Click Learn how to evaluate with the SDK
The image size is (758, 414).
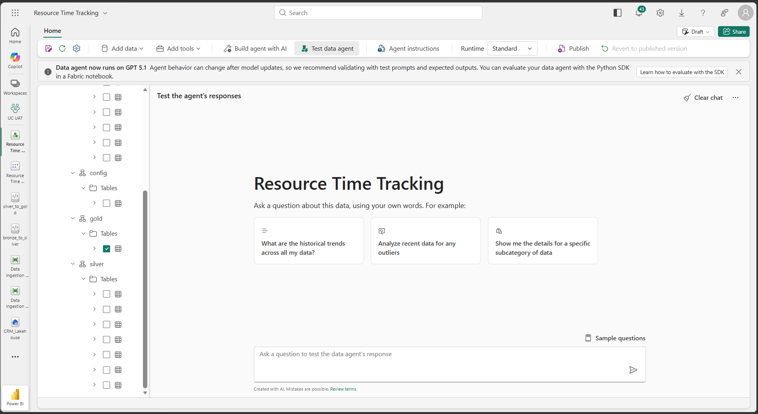click(x=682, y=72)
